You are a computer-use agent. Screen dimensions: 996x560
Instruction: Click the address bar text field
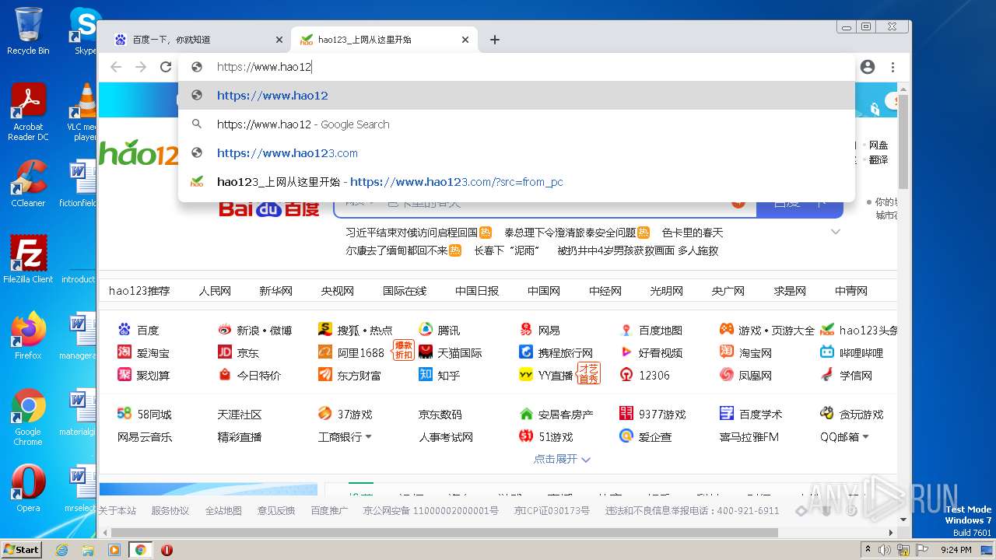point(517,67)
